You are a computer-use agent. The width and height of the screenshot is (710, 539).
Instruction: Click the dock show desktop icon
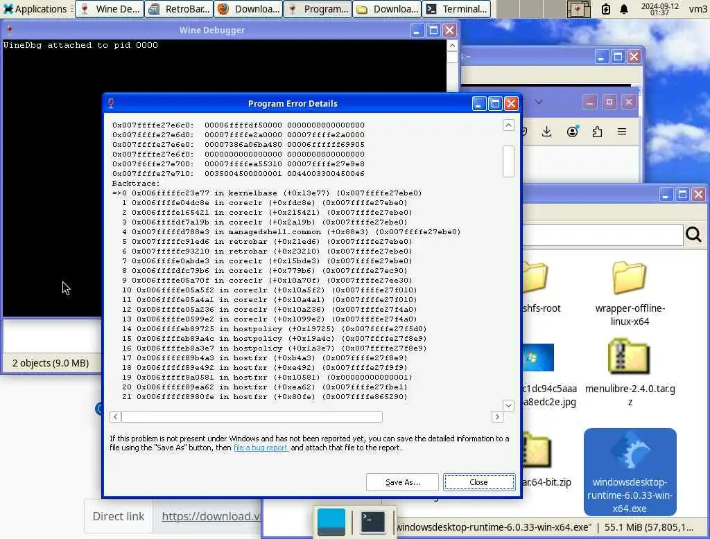point(331,522)
